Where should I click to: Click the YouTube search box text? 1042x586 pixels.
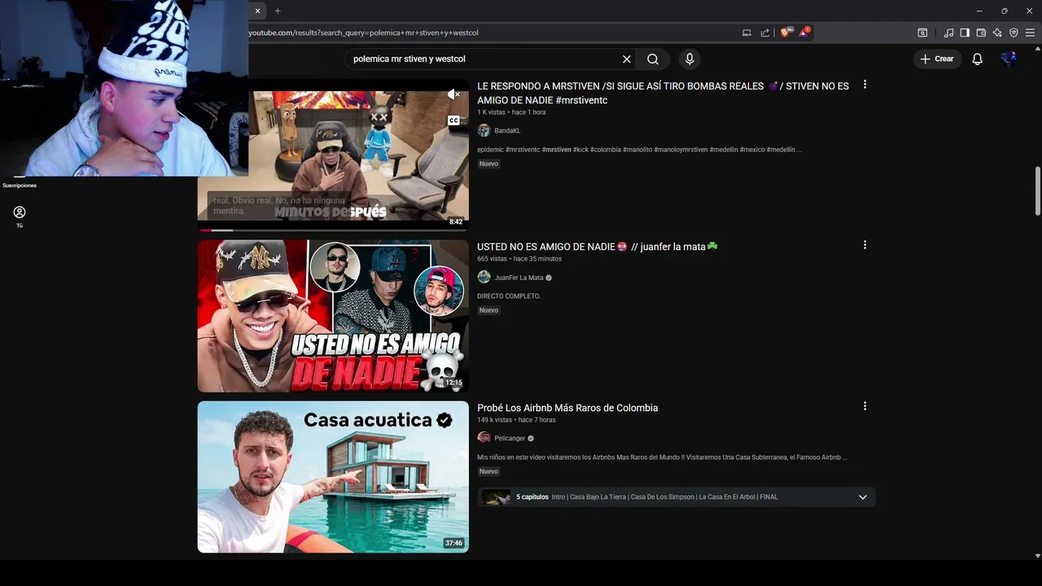click(409, 59)
